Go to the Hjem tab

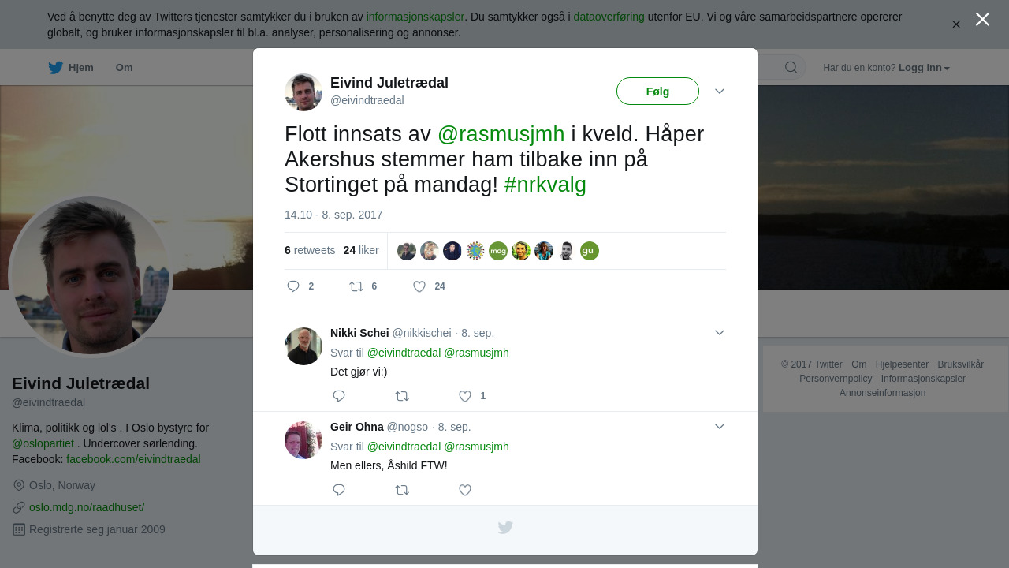[71, 68]
